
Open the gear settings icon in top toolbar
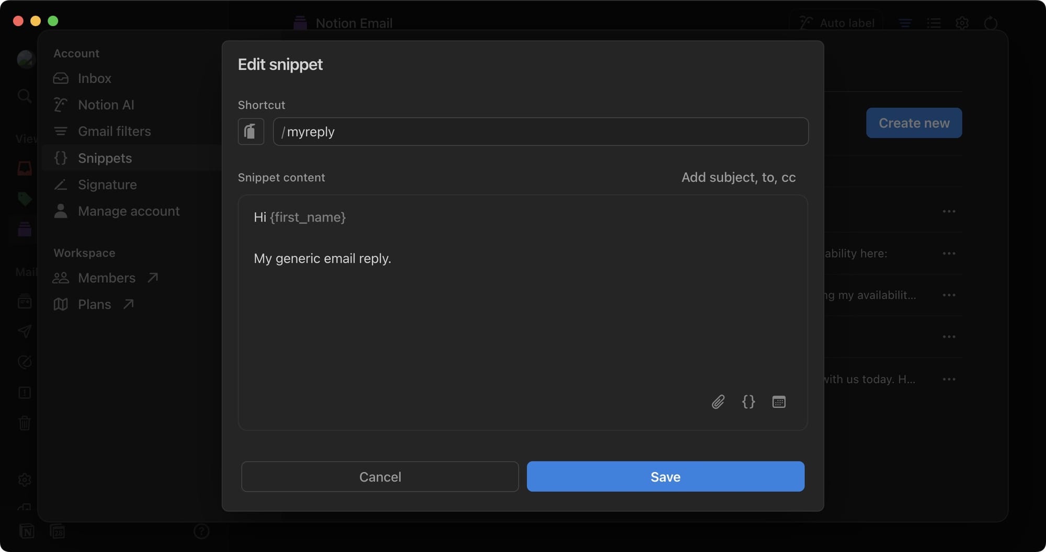(962, 23)
